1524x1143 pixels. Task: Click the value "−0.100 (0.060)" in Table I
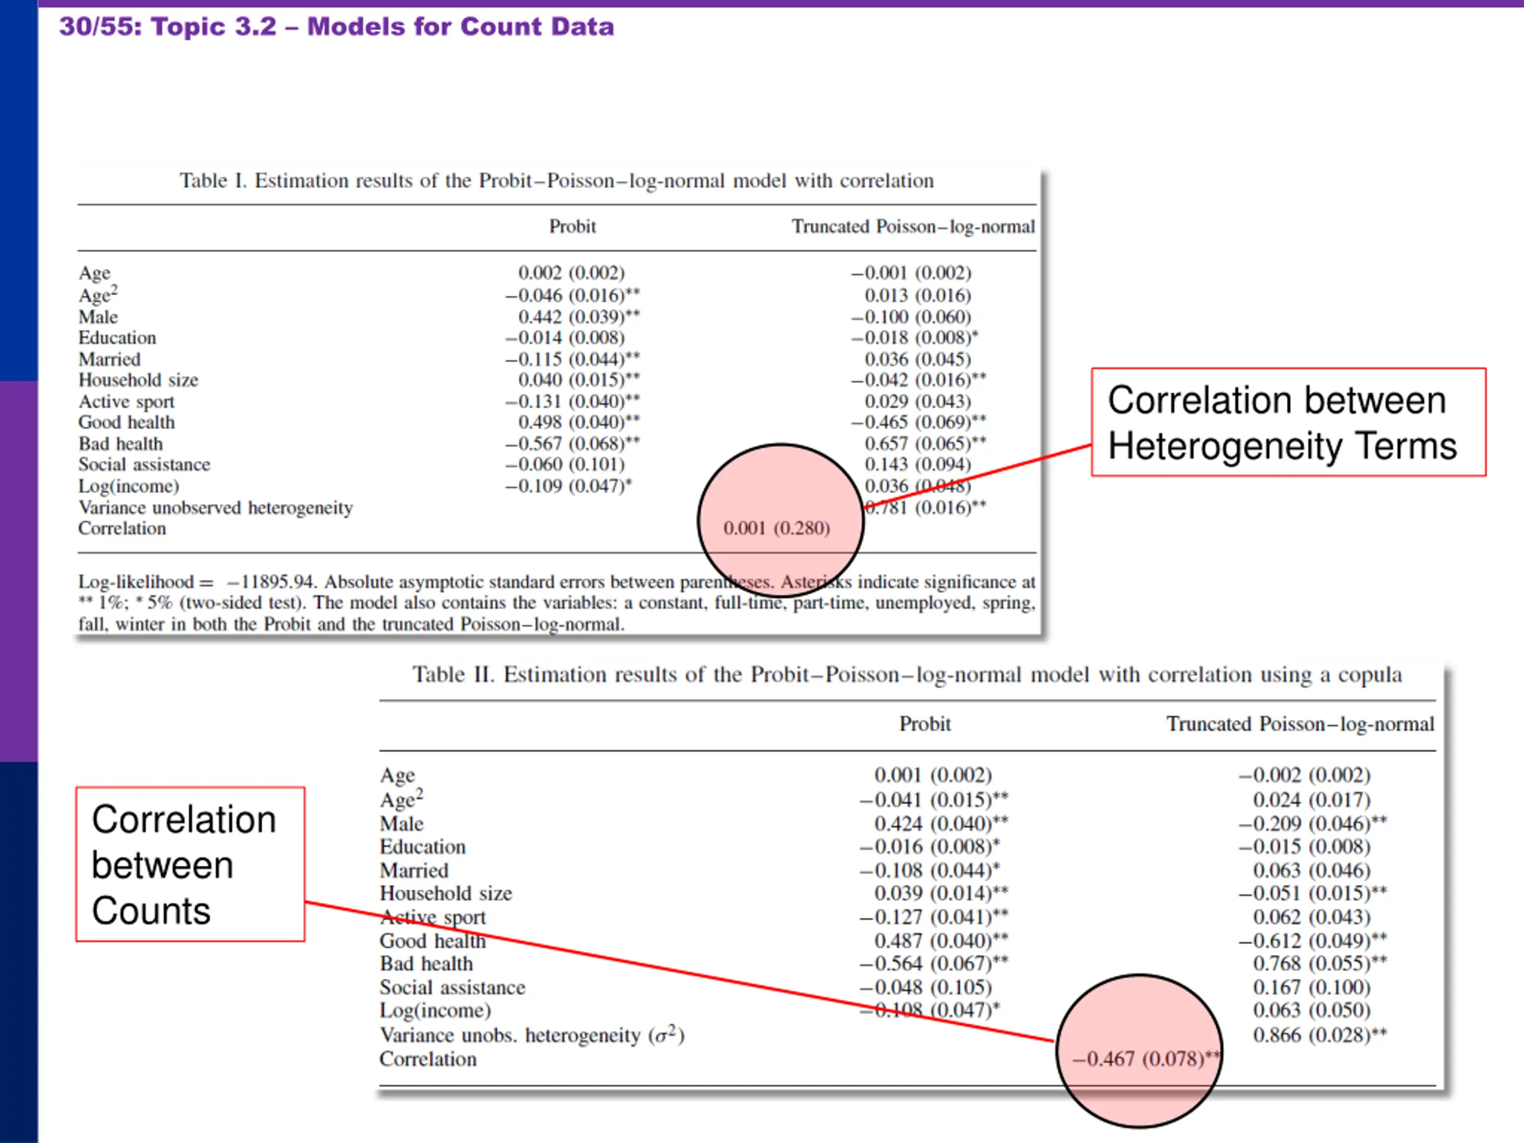click(x=911, y=317)
